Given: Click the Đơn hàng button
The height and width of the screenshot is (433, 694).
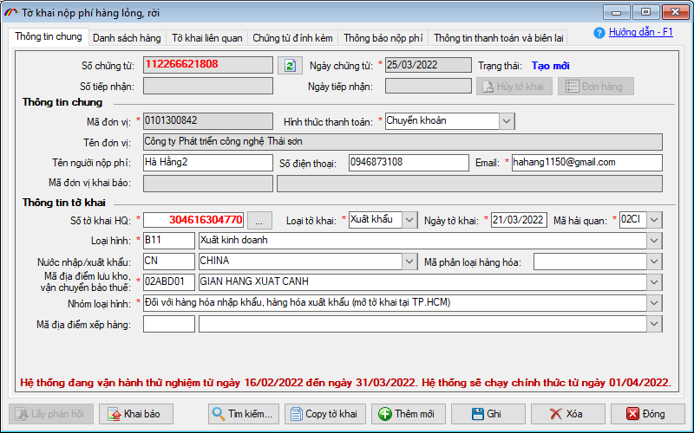Looking at the screenshot, I should click(x=596, y=87).
